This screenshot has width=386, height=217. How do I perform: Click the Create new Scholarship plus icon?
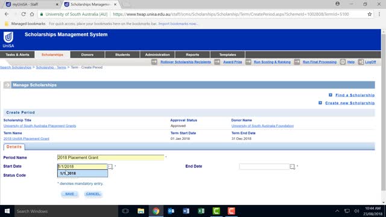click(x=320, y=103)
